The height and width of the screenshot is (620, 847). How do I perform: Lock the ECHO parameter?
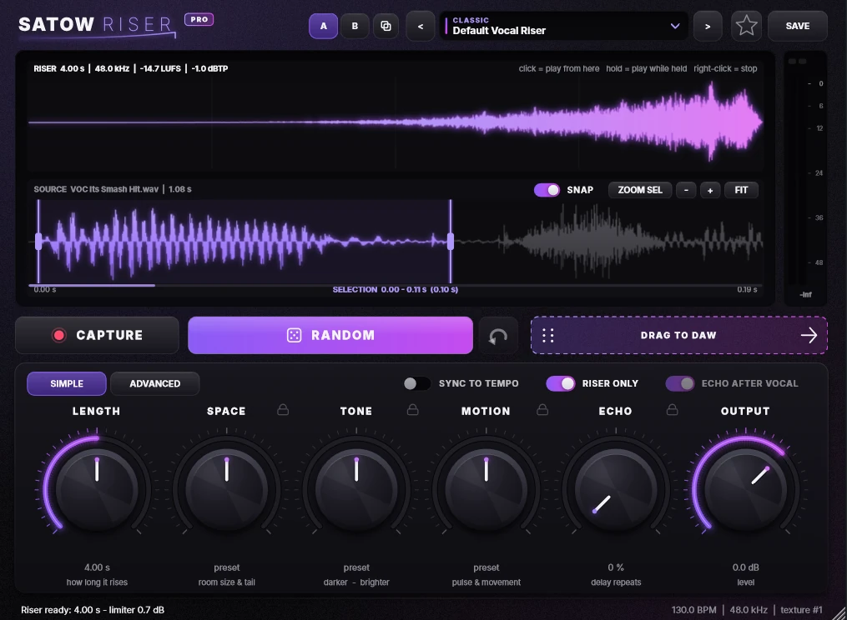tap(672, 410)
